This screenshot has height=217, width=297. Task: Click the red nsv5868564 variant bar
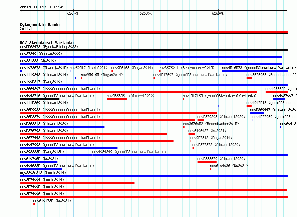click(x=117, y=99)
